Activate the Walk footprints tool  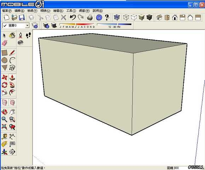[x=28, y=35]
